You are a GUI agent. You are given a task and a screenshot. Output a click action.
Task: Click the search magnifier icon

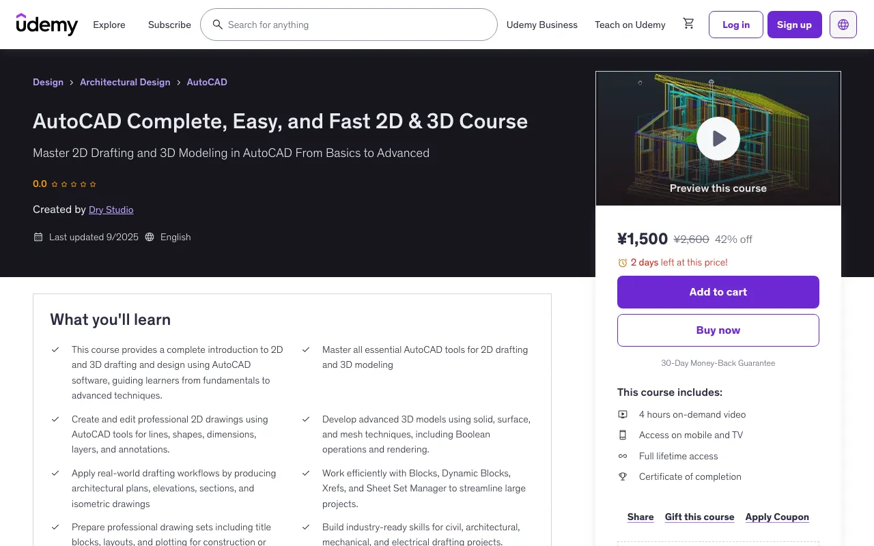[217, 25]
